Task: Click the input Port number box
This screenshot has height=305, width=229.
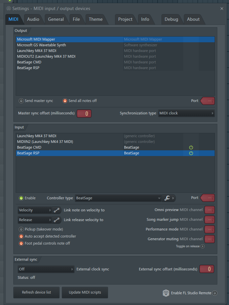Action: pyautogui.click(x=208, y=198)
